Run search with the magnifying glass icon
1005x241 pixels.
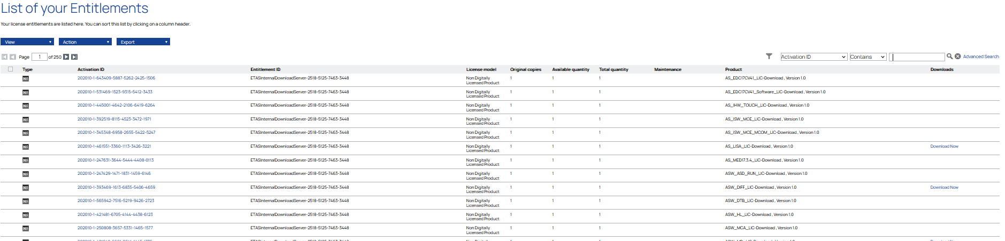[x=949, y=57]
